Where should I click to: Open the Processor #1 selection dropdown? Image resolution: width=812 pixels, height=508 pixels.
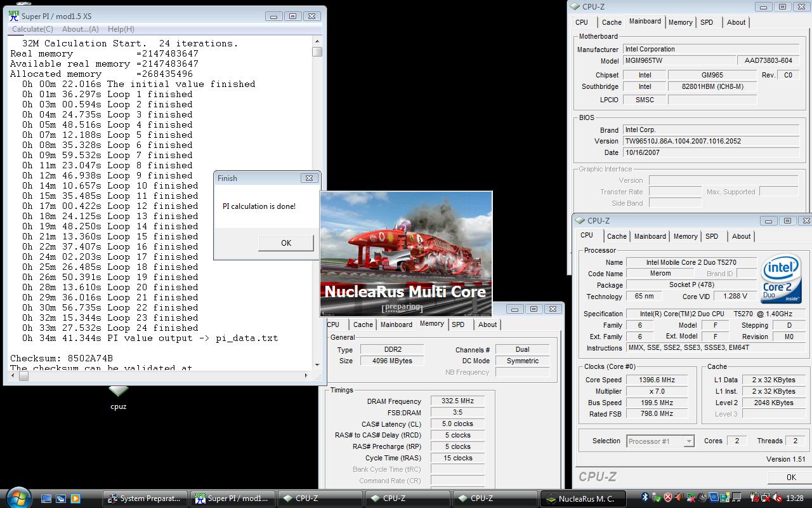pyautogui.click(x=660, y=441)
